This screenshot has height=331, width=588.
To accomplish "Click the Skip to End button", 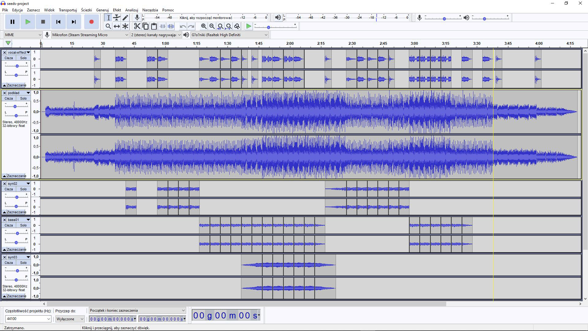I will pyautogui.click(x=73, y=22).
